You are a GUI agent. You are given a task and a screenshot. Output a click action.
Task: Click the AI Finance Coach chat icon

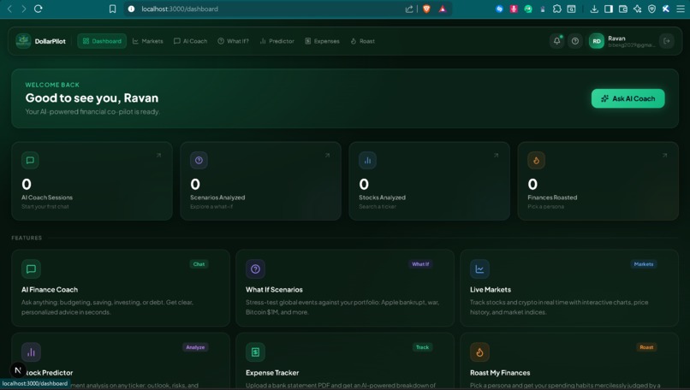[31, 269]
